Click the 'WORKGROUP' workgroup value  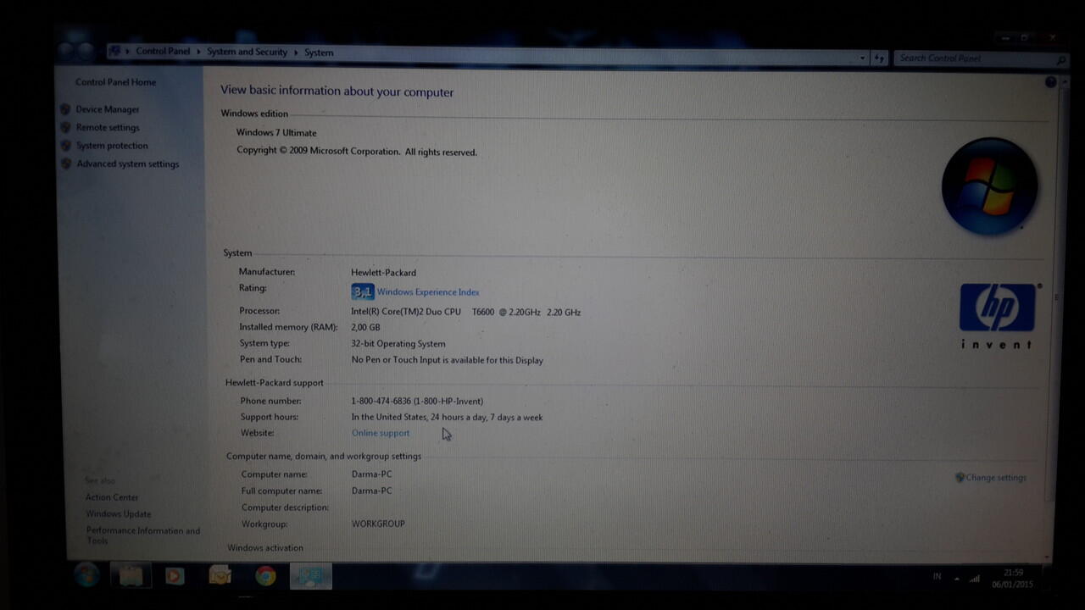point(378,524)
